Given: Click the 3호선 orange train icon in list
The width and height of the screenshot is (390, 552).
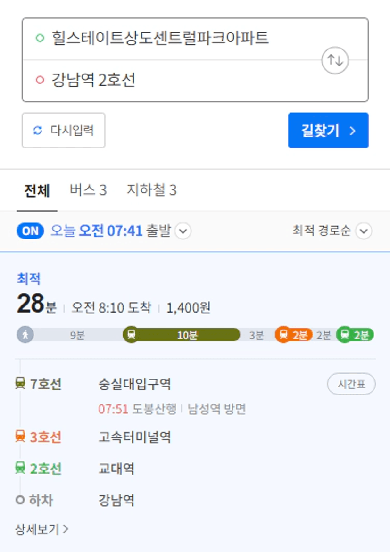Looking at the screenshot, I should [x=20, y=437].
